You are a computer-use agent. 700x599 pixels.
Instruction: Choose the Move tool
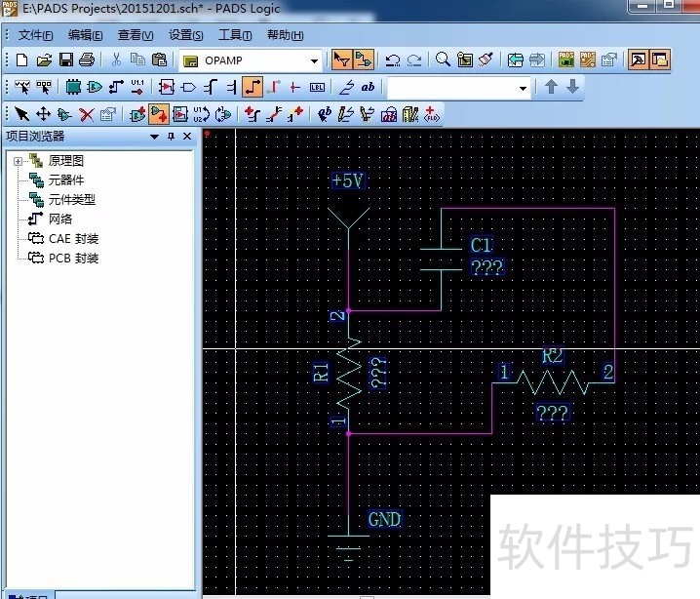[43, 114]
